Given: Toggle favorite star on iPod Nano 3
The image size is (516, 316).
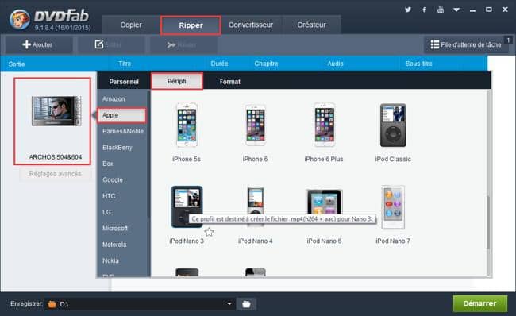Looking at the screenshot, I should [x=209, y=232].
